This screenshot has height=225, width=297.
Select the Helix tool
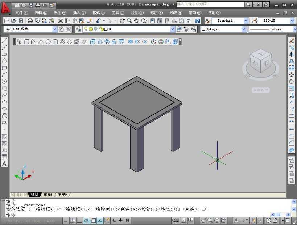(77, 42)
